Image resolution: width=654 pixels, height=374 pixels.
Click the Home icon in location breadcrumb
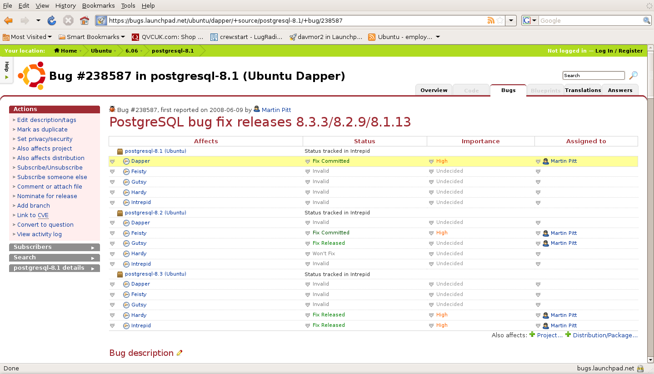click(x=57, y=51)
